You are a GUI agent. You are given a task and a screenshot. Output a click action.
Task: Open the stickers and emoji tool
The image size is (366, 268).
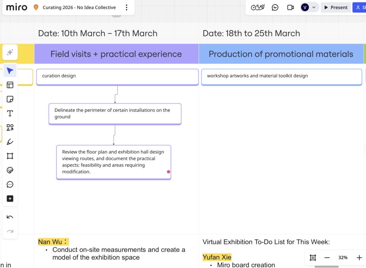pos(10,170)
